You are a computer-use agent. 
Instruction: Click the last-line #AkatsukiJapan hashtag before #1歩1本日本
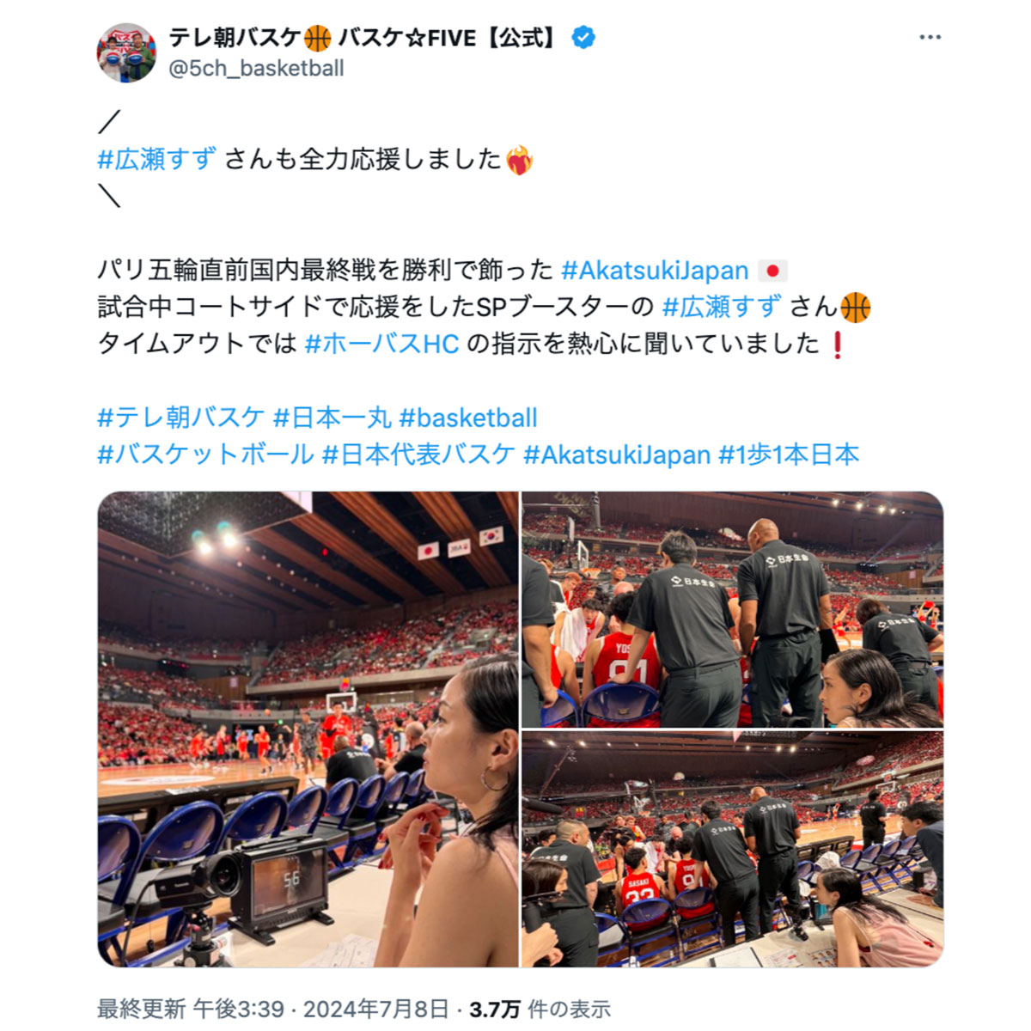point(617,454)
